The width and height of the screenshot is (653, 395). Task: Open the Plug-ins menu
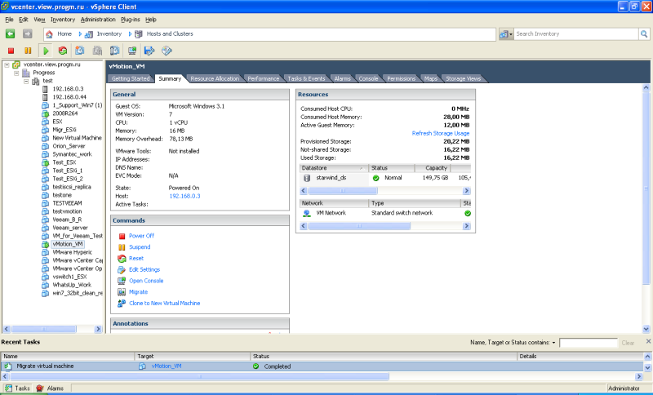tap(131, 20)
